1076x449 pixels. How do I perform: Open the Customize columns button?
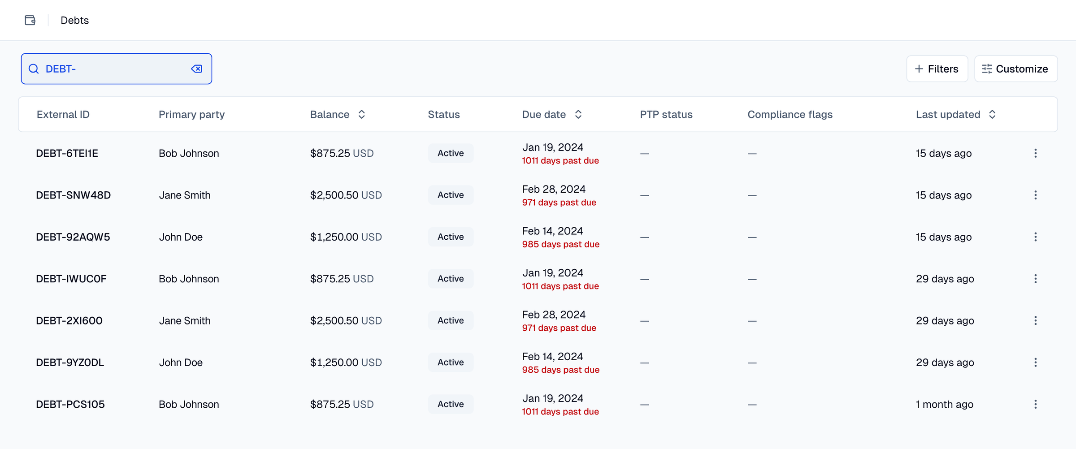[1016, 69]
